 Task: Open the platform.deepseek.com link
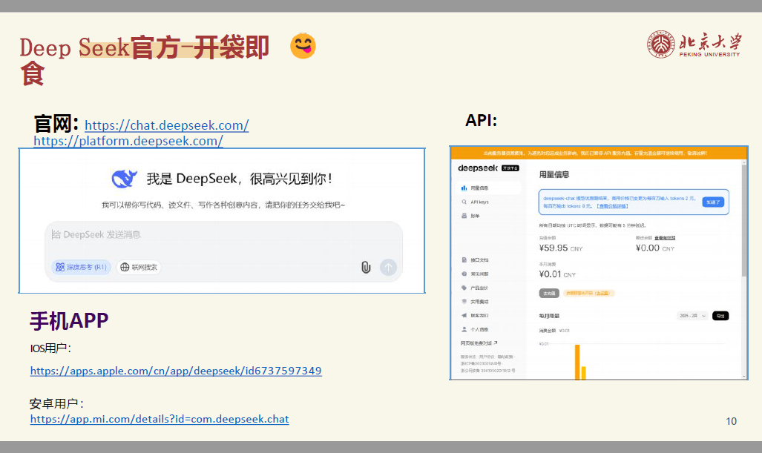[x=128, y=141]
